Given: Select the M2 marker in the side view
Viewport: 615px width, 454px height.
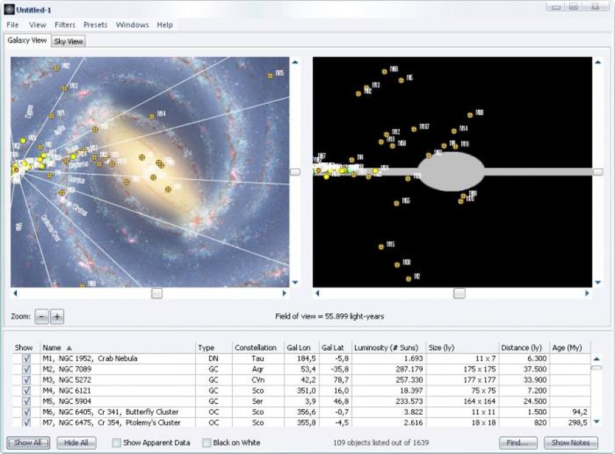Looking at the screenshot, I should (x=408, y=279).
